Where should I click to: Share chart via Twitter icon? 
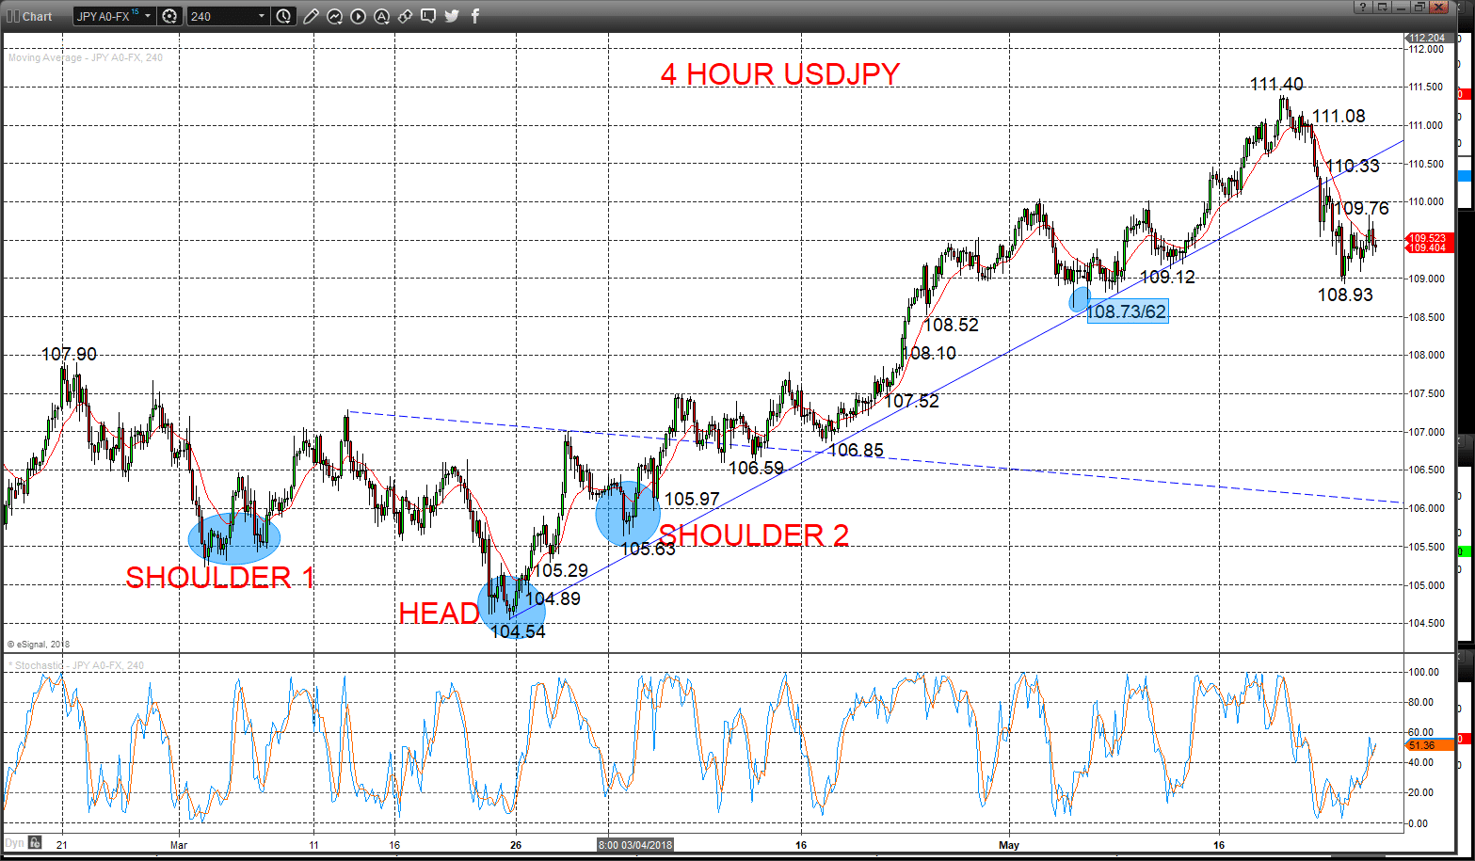[x=452, y=16]
